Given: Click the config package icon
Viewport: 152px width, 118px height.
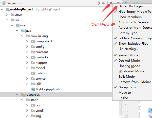Looking at the screenshot, I should click(x=33, y=47).
